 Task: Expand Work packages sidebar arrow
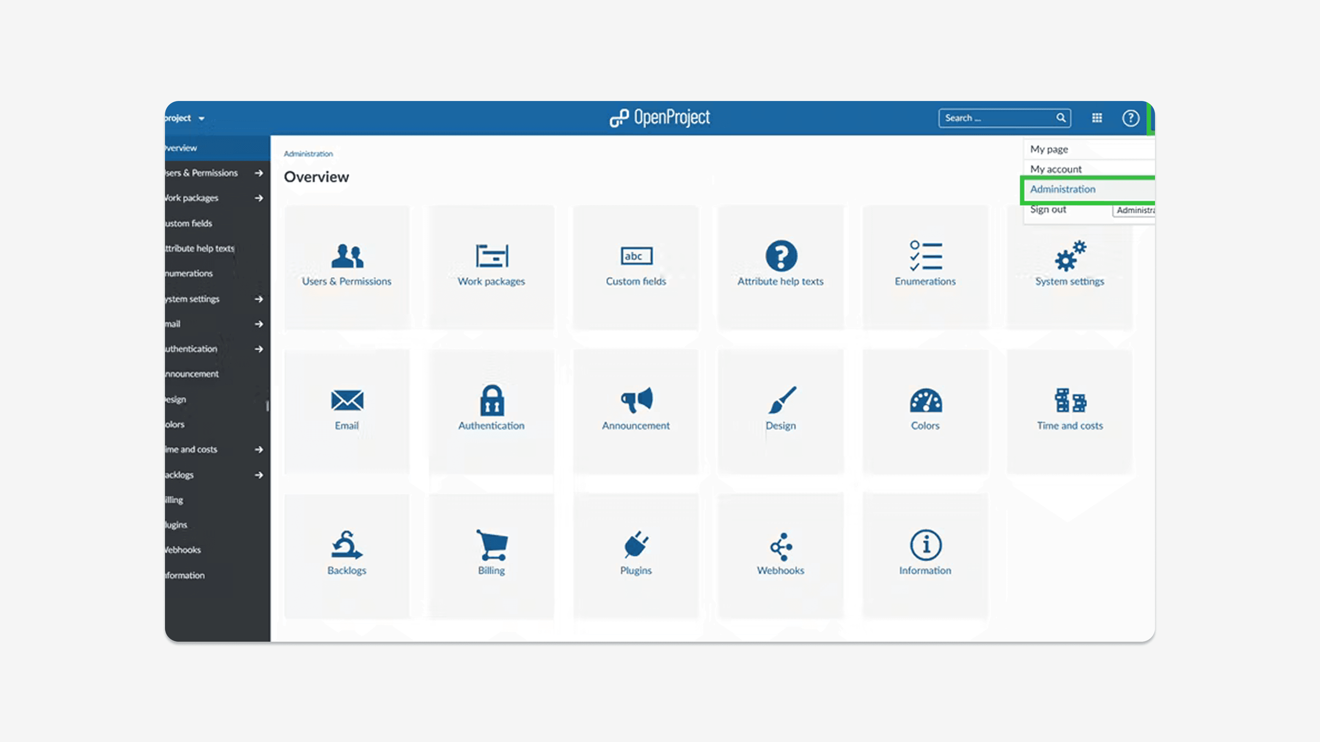[x=259, y=198]
